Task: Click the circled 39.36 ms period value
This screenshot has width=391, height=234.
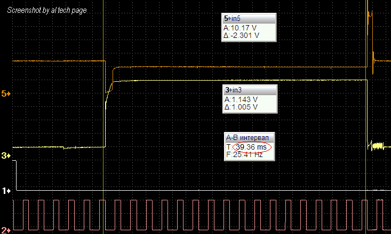Action: 251,147
